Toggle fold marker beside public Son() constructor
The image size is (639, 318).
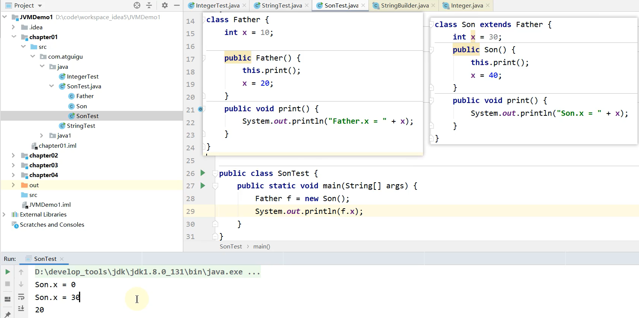(x=432, y=50)
